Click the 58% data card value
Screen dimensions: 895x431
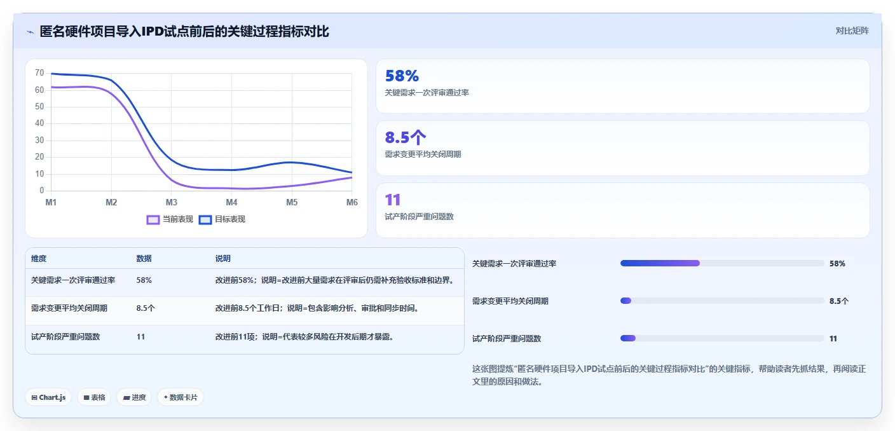tap(402, 76)
